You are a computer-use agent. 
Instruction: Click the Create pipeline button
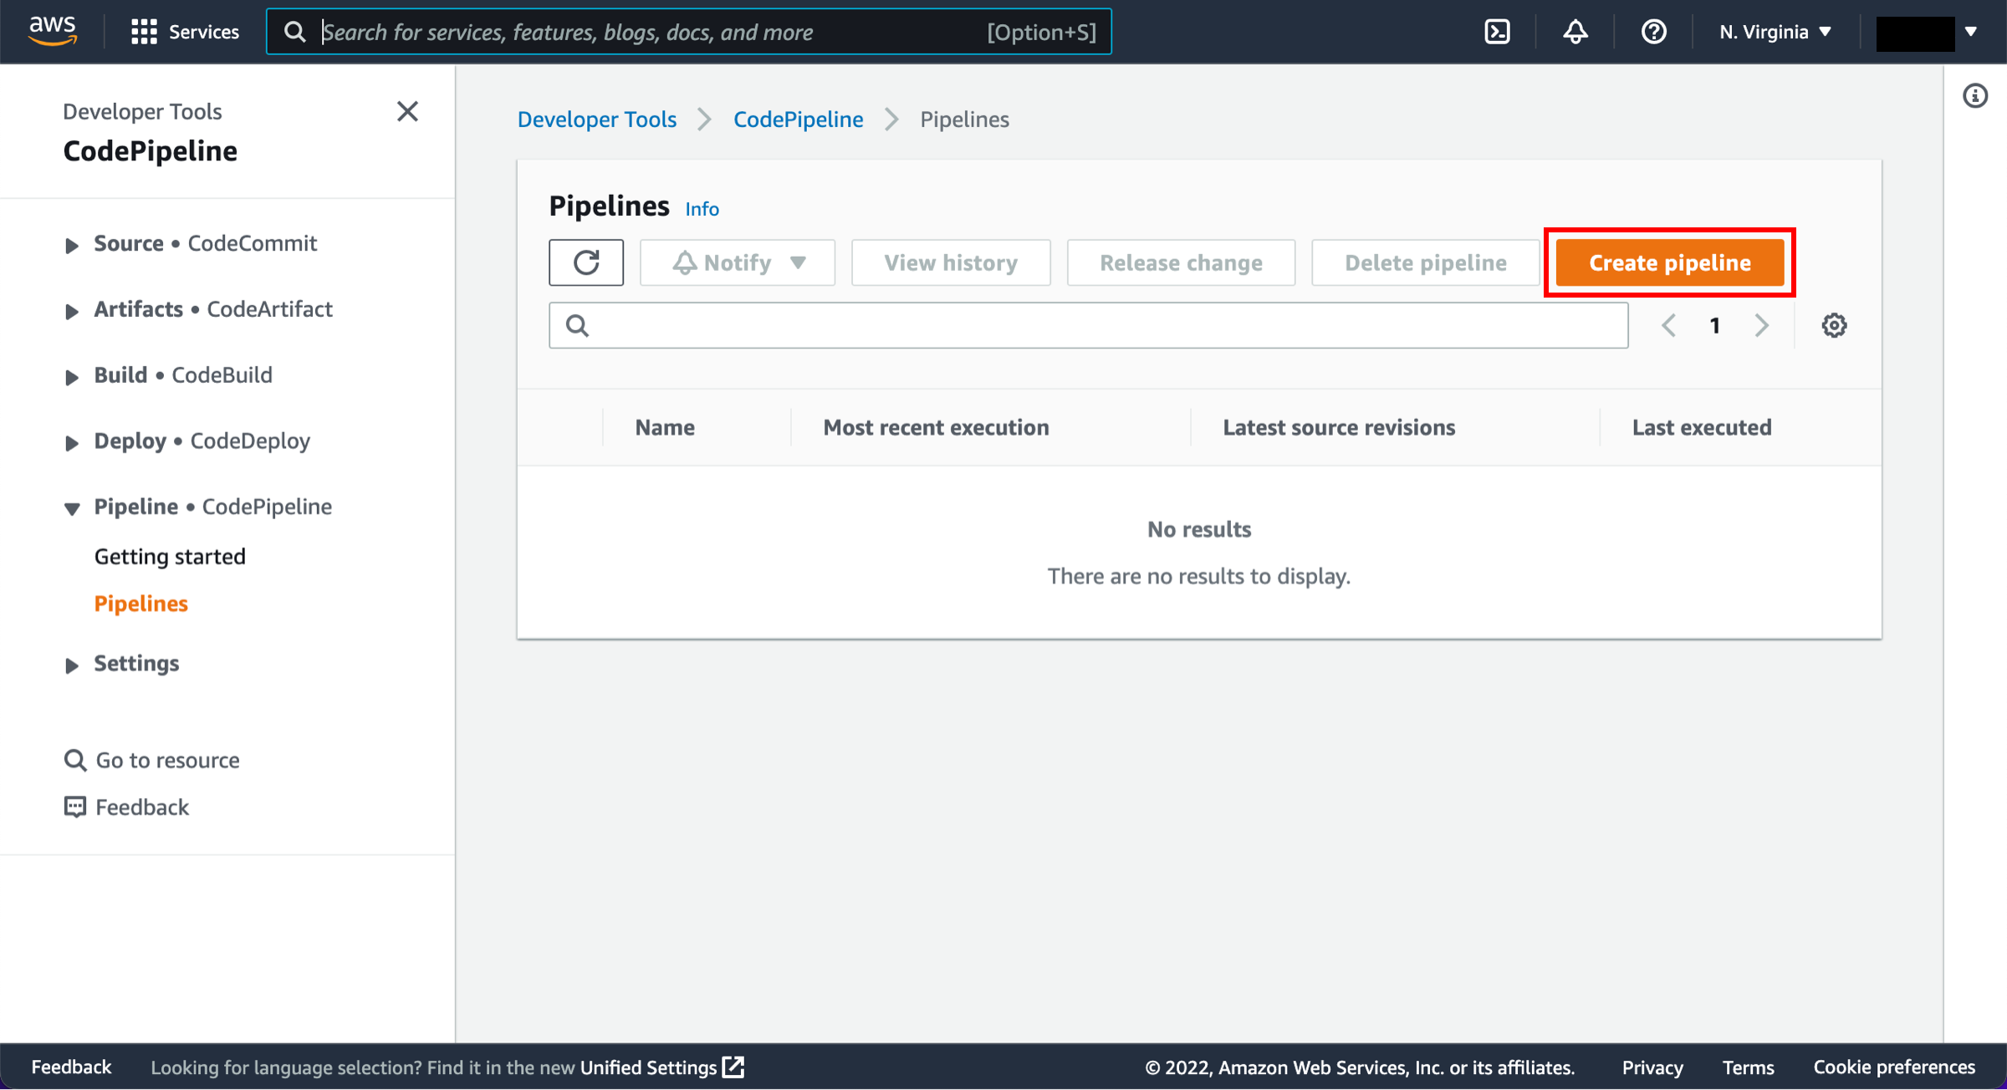pos(1670,262)
